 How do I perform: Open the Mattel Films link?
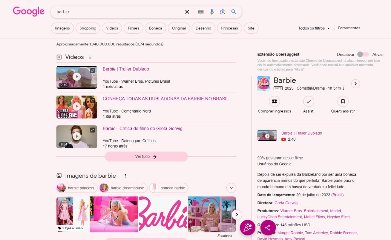[x=314, y=217]
